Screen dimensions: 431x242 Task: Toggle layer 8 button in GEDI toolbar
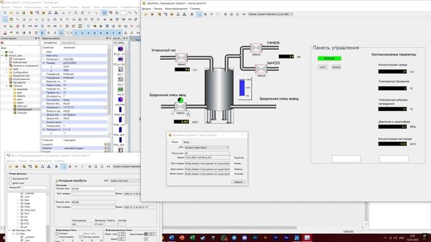(120, 33)
